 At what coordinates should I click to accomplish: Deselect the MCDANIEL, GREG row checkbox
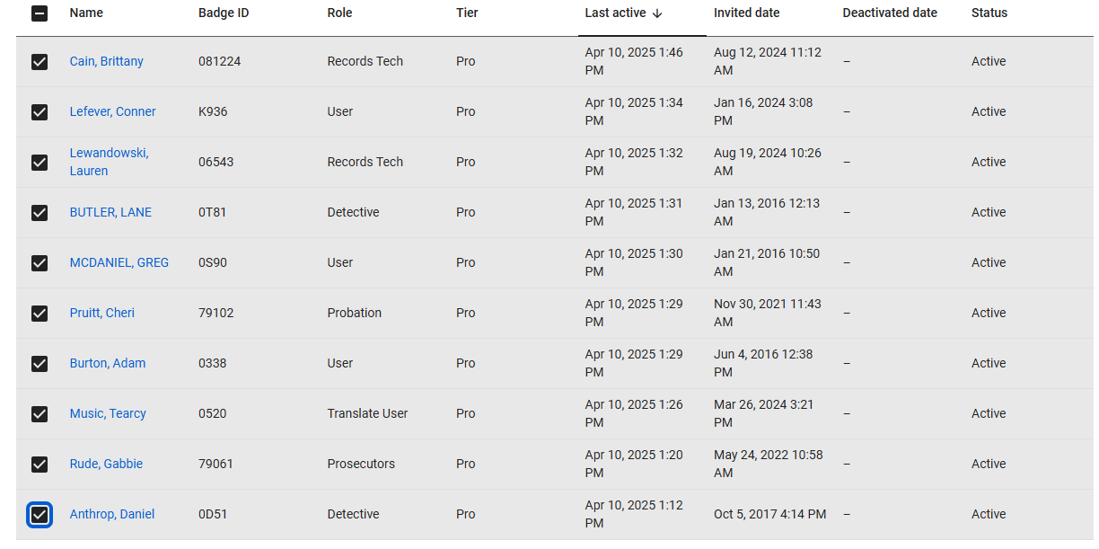(40, 263)
